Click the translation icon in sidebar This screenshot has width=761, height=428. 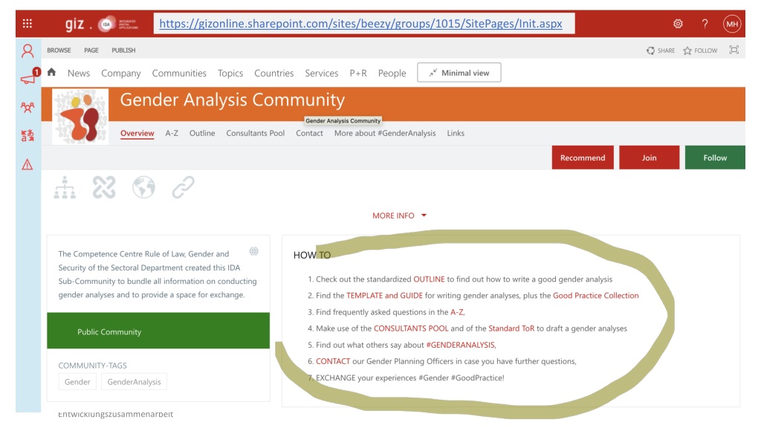[27, 135]
